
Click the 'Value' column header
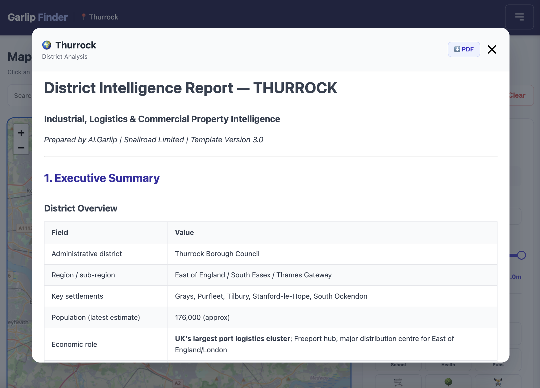click(x=332, y=232)
